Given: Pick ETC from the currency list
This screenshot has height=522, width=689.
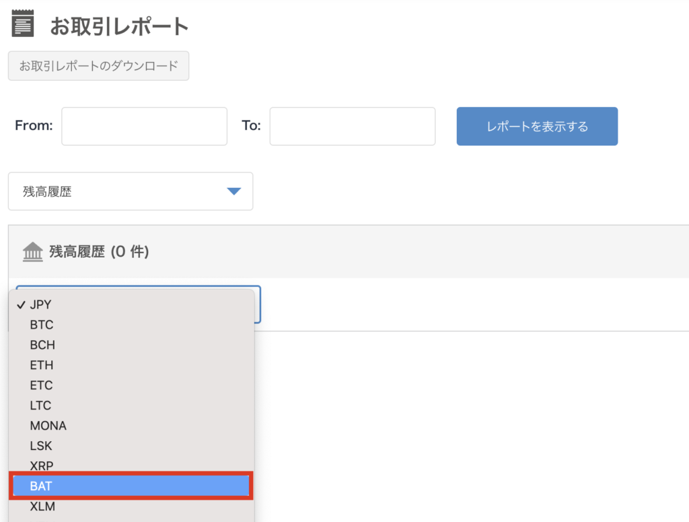Looking at the screenshot, I should tap(131, 385).
